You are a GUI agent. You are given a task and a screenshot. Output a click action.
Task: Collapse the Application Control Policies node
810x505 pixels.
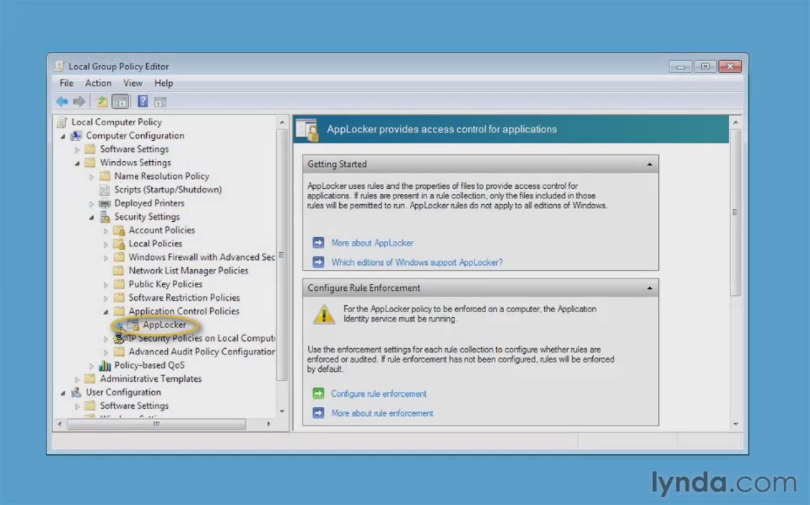click(106, 312)
